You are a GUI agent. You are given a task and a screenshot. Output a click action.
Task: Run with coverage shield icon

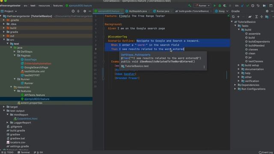[225, 6]
